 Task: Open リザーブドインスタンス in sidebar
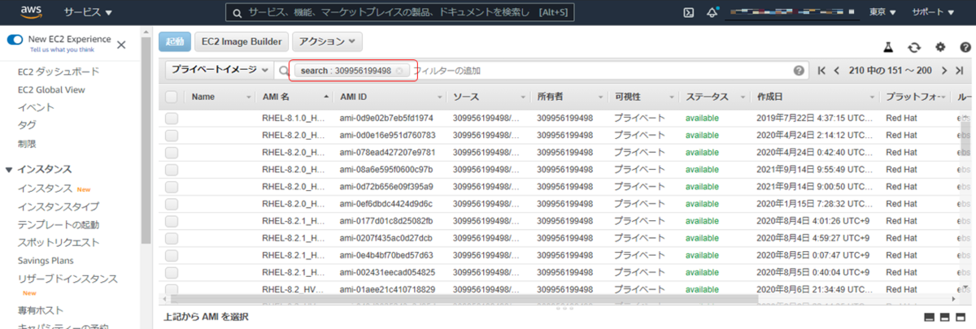68,279
